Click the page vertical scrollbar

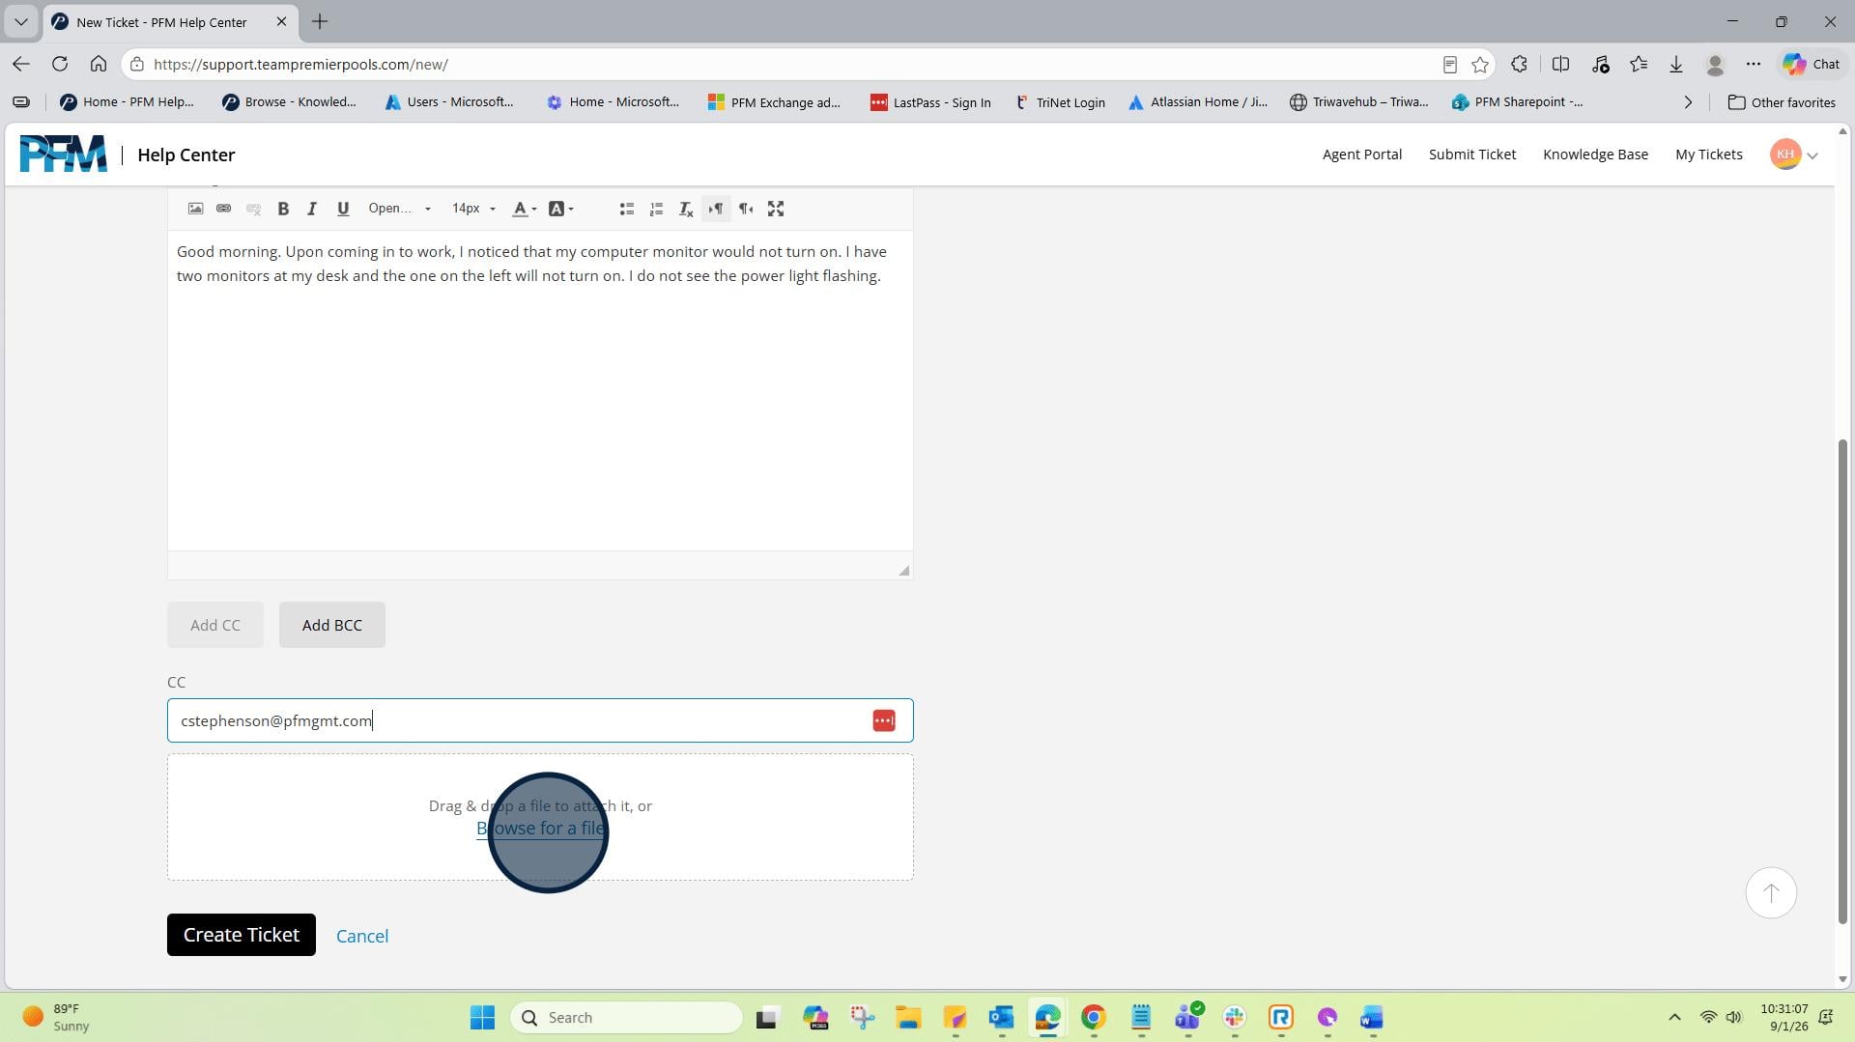tap(1842, 681)
